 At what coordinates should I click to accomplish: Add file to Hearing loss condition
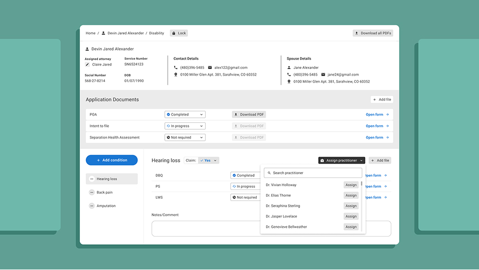pos(380,160)
